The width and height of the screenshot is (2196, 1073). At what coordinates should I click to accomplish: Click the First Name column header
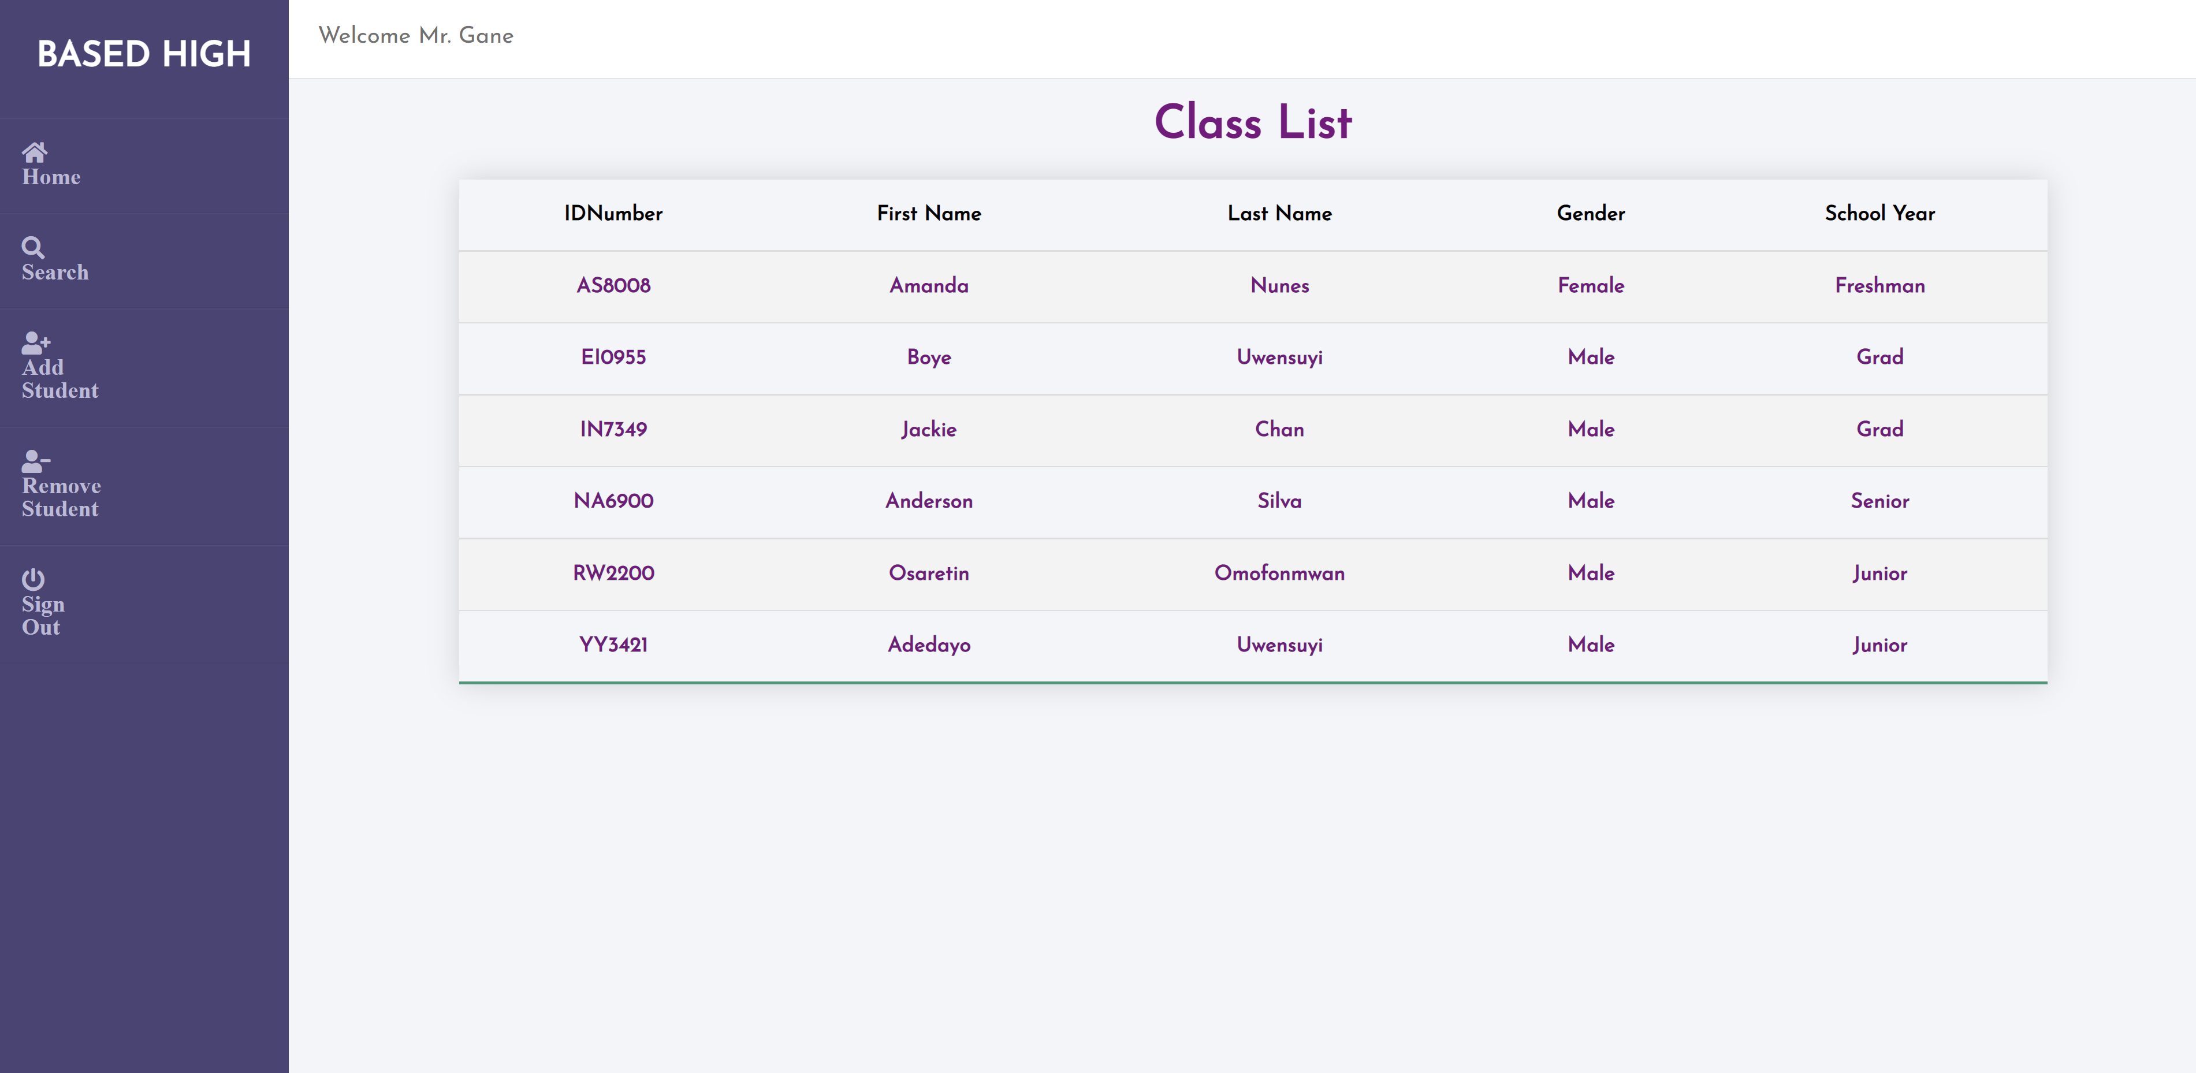point(928,214)
